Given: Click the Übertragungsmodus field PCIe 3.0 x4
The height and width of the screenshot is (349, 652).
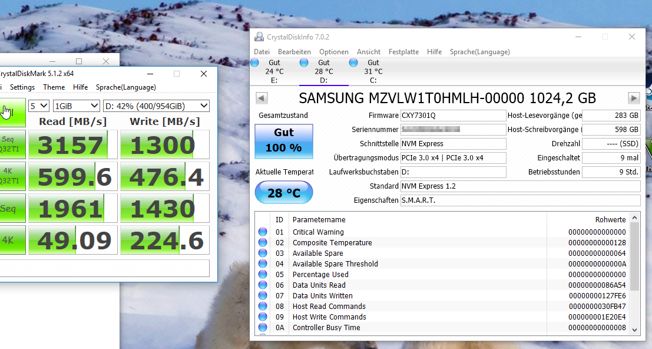Looking at the screenshot, I should tap(454, 157).
